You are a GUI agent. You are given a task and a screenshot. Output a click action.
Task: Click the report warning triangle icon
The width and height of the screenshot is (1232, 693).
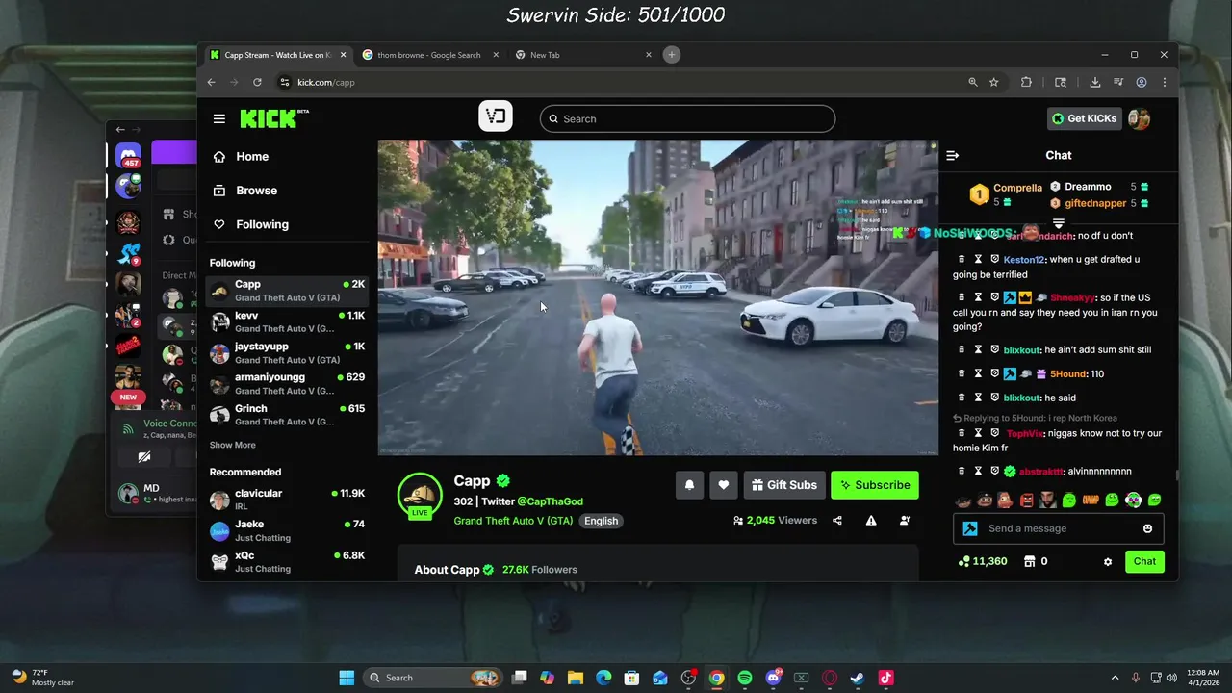(x=871, y=521)
